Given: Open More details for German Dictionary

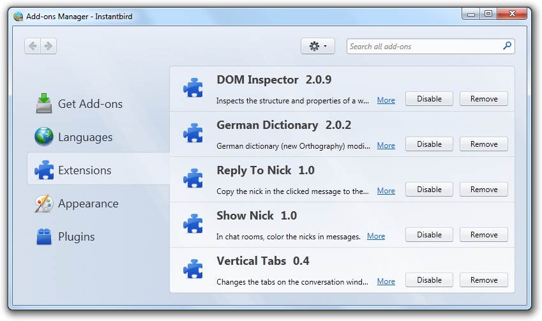Looking at the screenshot, I should (x=386, y=146).
